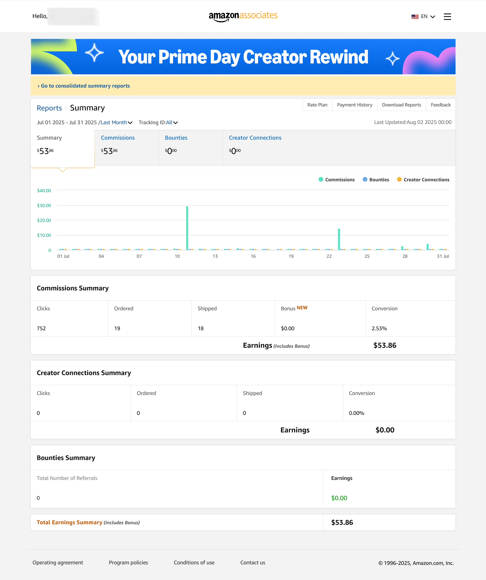Click the Reports breadcrumb link
Viewport: 486px width, 580px height.
pyautogui.click(x=49, y=108)
